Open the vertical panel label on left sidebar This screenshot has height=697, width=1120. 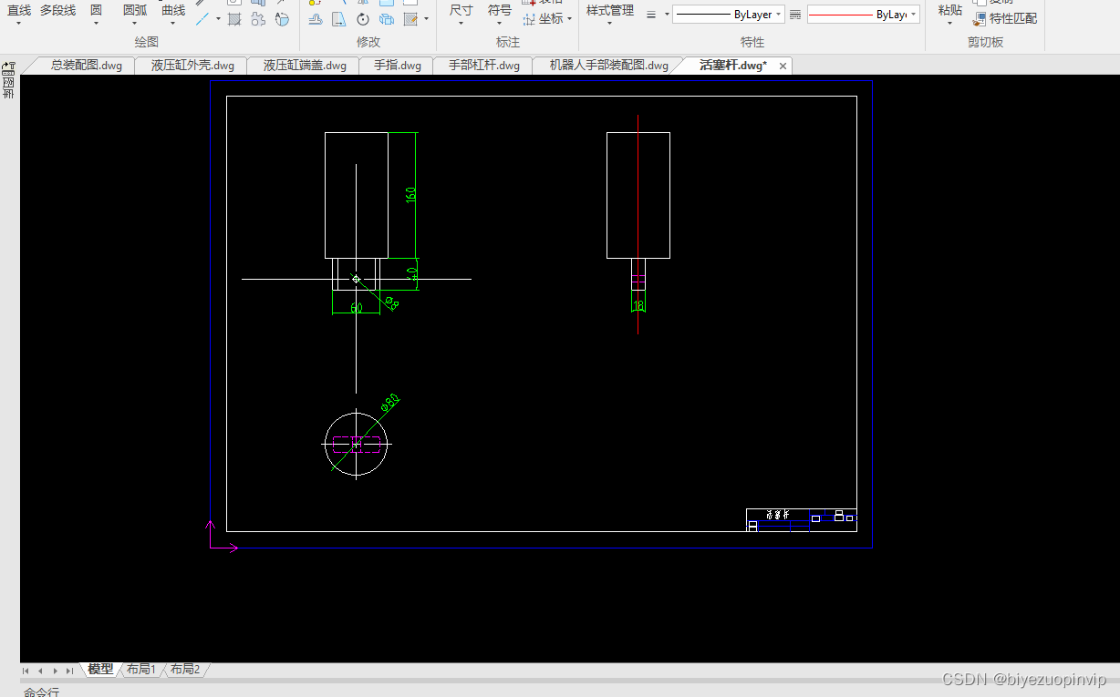tap(9, 89)
